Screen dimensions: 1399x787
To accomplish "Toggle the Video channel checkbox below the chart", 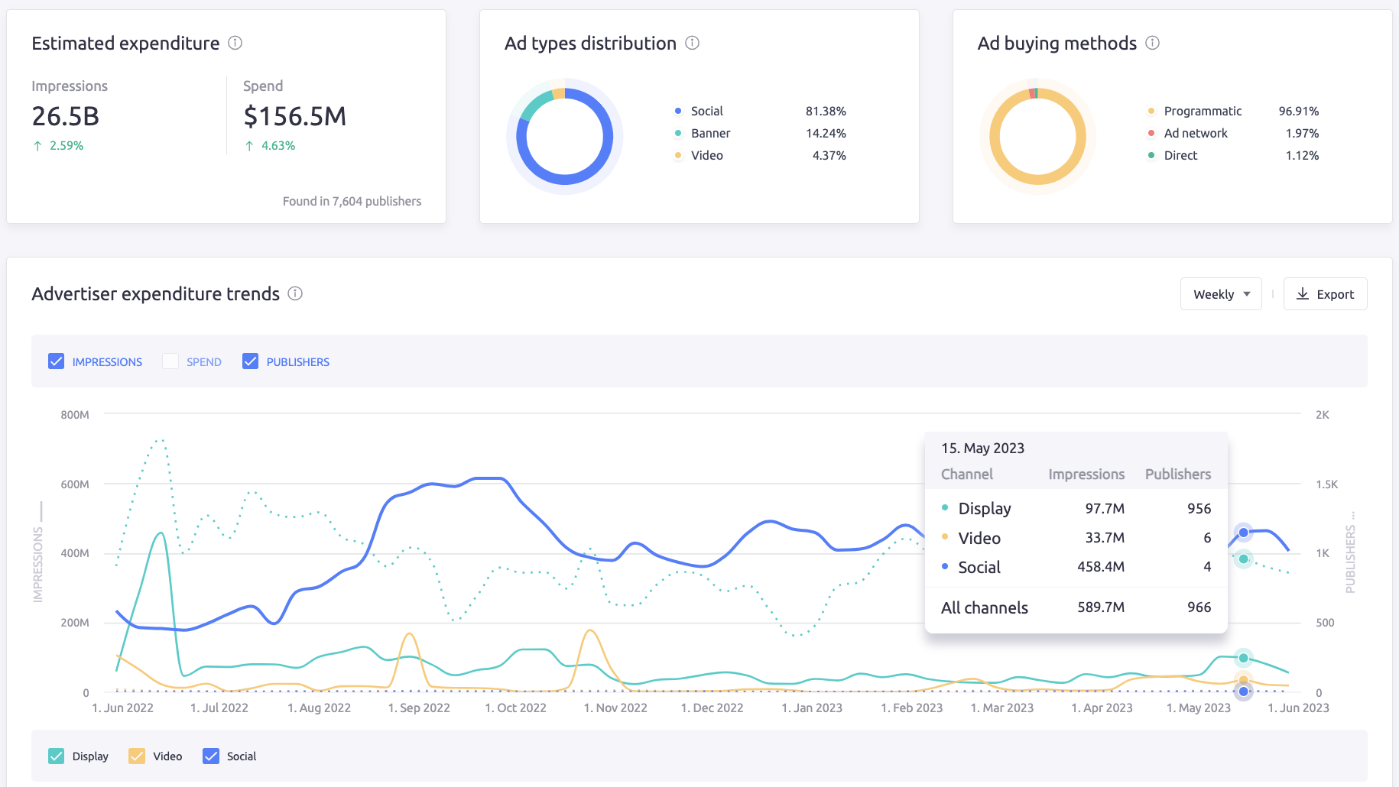I will (136, 756).
